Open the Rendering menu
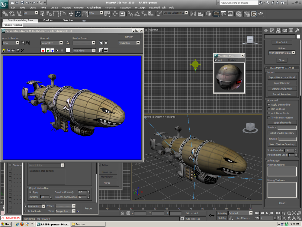 110,8
